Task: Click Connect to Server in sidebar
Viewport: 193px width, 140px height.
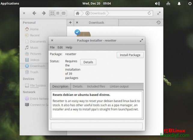Action: tap(34, 105)
